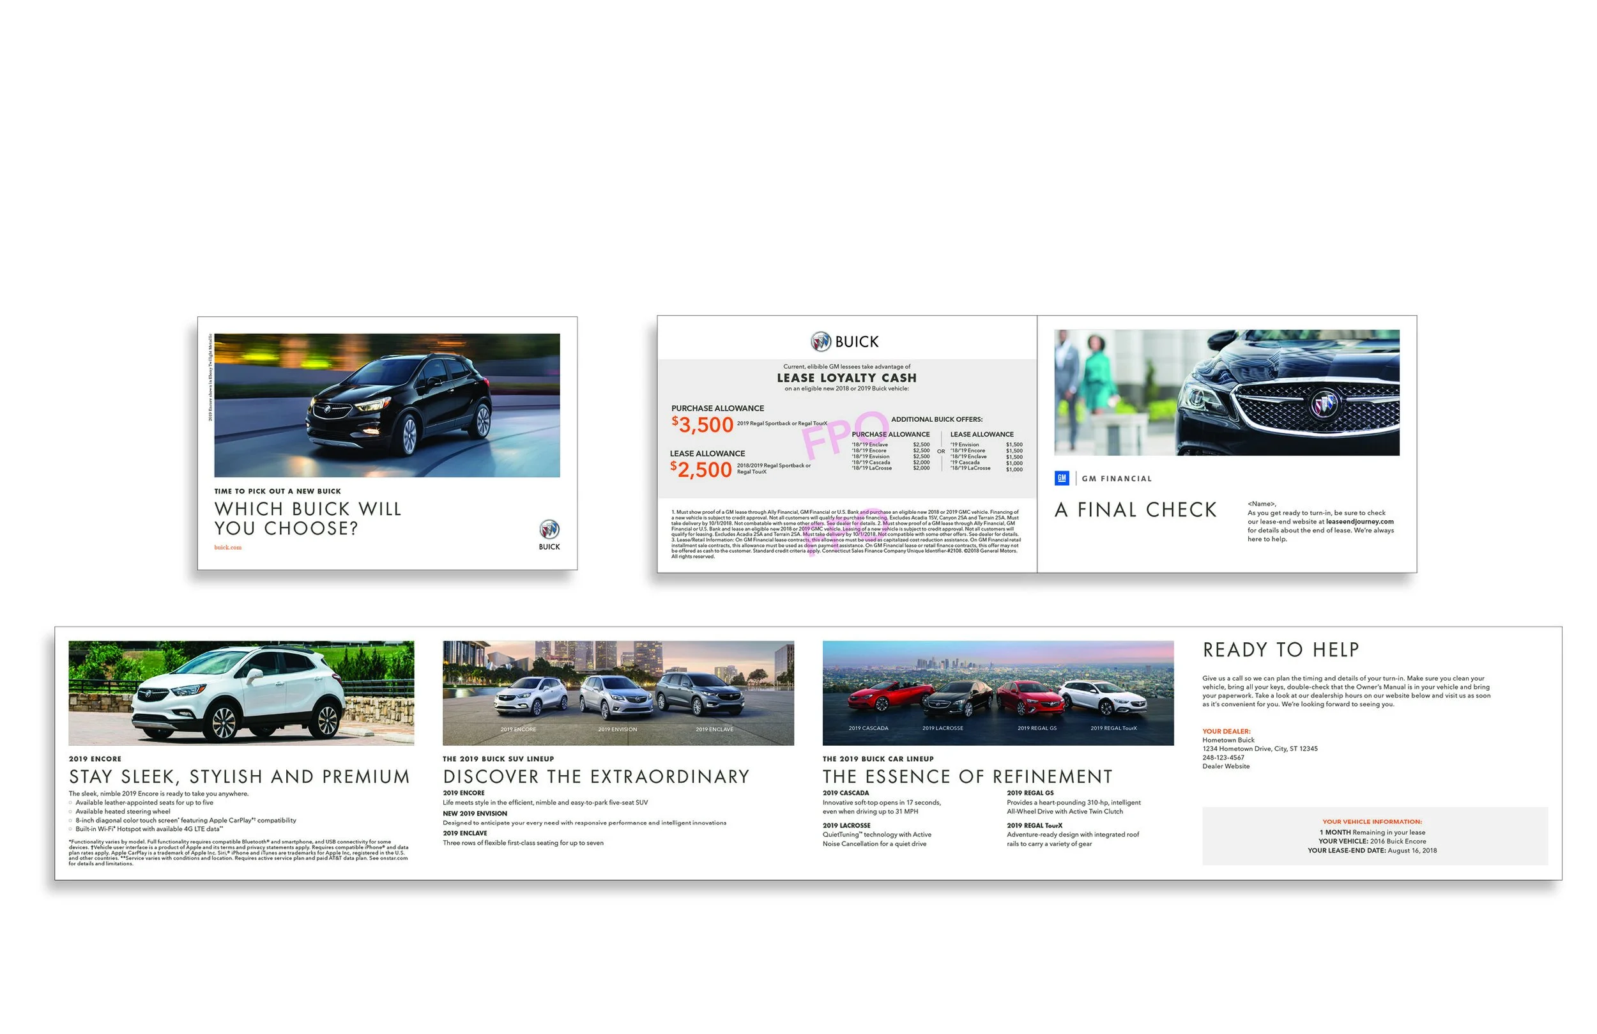Screen dimensions: 1597x1034
Task: Click the blue GM Financial logo square
Action: click(1062, 478)
